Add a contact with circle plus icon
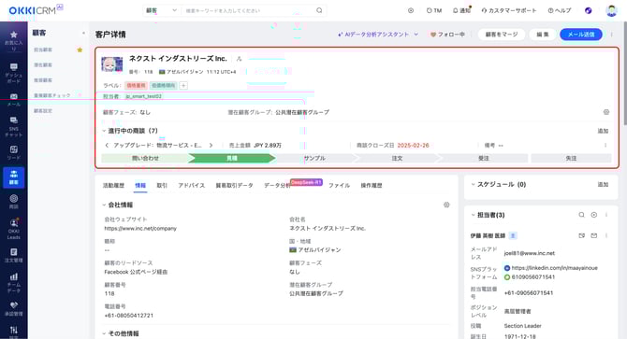The image size is (627, 339). point(594,215)
